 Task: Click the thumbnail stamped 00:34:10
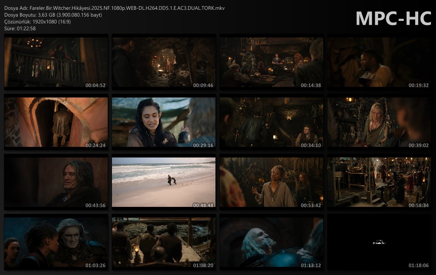pyautogui.click(x=271, y=122)
